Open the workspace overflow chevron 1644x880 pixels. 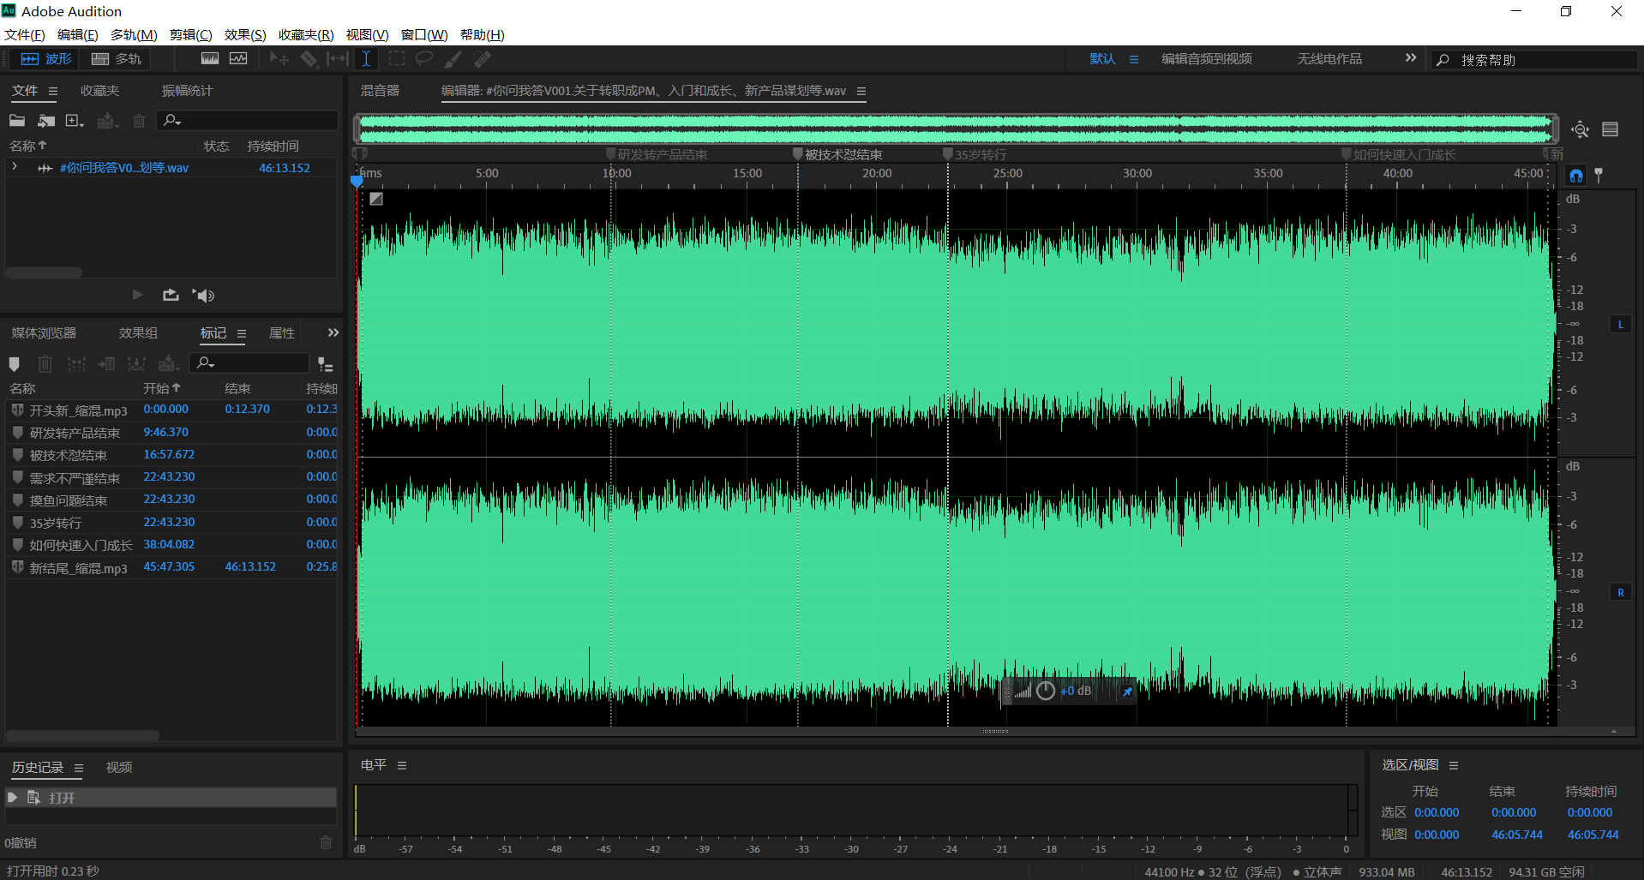coord(1410,58)
